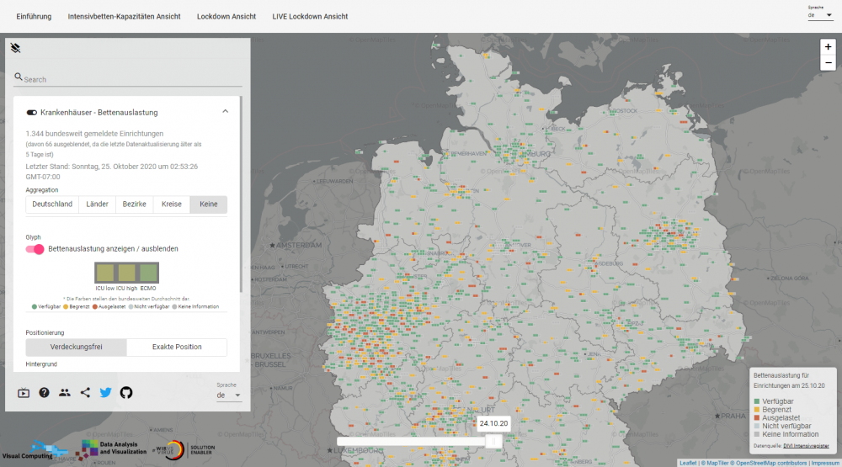The width and height of the screenshot is (842, 467).
Task: Select Exakte Position positioning option
Action: tap(176, 347)
